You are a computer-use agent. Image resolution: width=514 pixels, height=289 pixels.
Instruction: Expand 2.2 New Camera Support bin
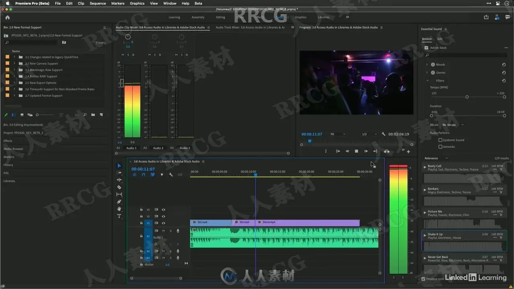pyautogui.click(x=14, y=63)
